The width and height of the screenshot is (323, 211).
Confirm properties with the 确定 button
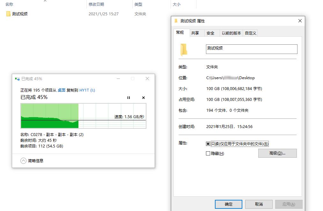(229, 204)
